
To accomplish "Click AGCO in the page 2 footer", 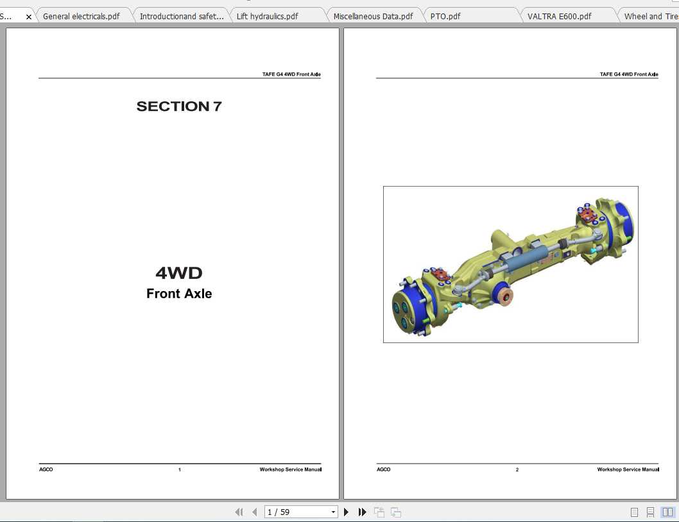I will 384,469.
